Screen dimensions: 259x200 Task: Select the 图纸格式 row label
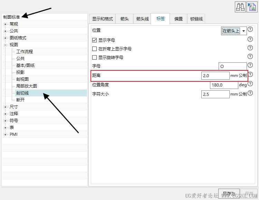tap(18, 38)
